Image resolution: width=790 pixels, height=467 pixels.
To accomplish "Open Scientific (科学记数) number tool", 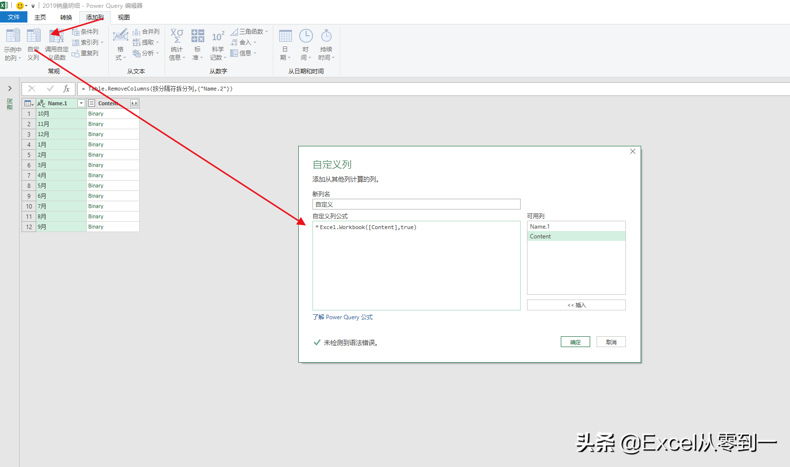I will [218, 45].
